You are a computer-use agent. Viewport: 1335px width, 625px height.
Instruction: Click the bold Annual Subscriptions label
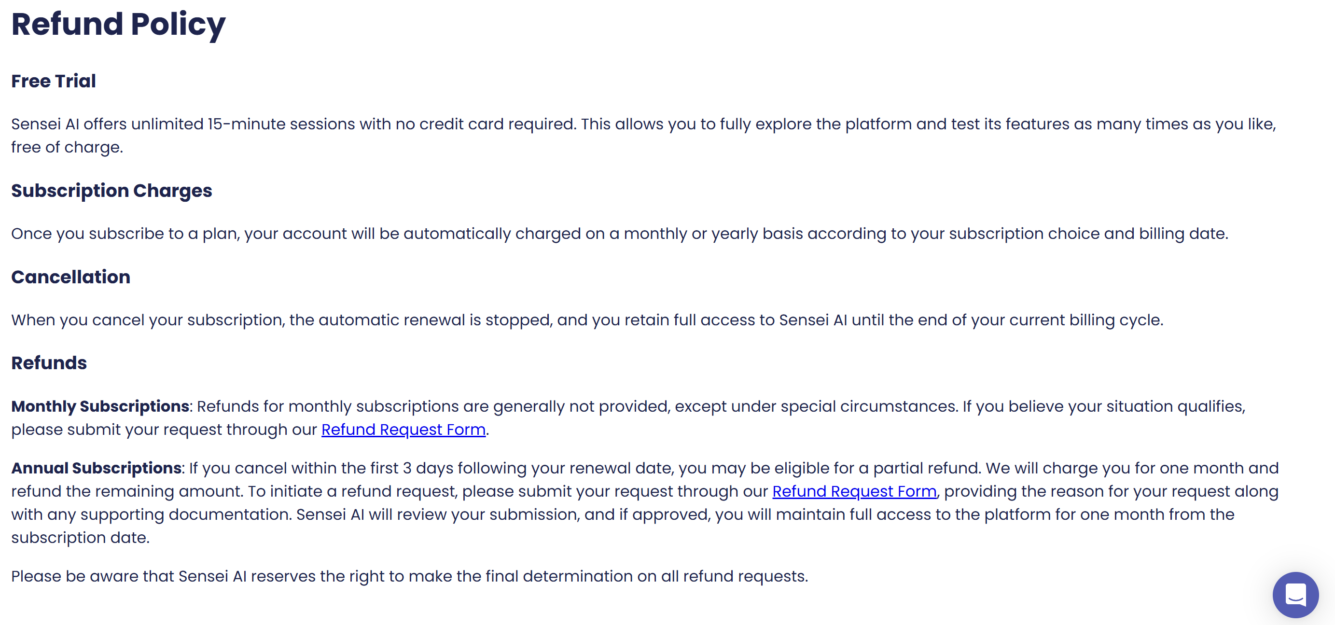tap(97, 468)
